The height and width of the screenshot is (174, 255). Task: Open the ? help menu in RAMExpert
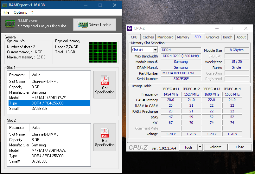(x=32, y=12)
